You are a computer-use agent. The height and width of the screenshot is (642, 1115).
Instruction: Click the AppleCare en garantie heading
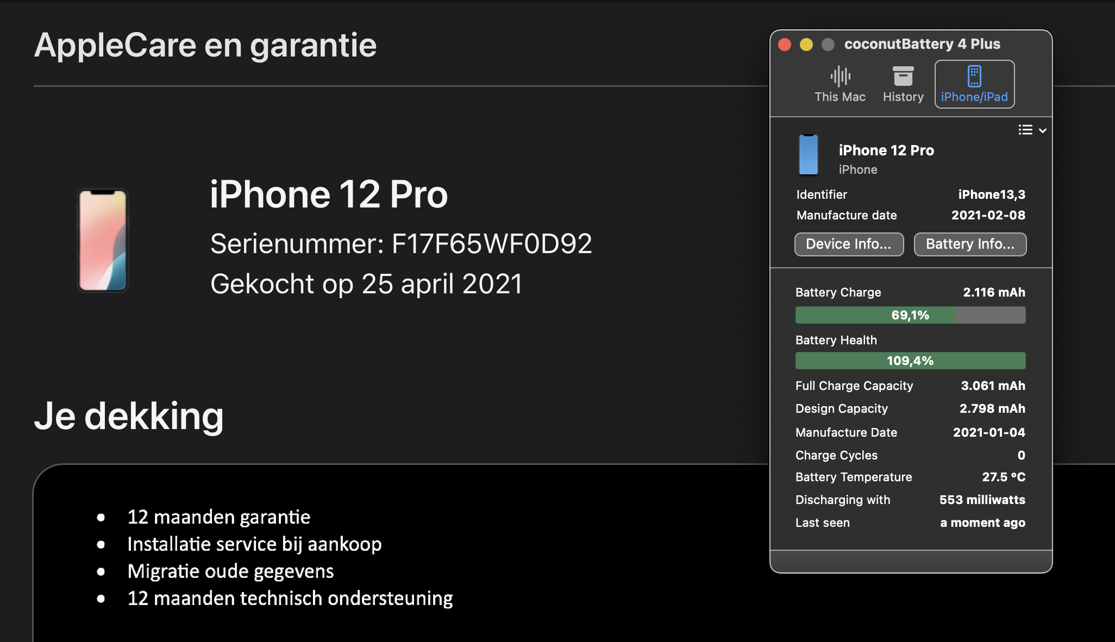pyautogui.click(x=205, y=45)
